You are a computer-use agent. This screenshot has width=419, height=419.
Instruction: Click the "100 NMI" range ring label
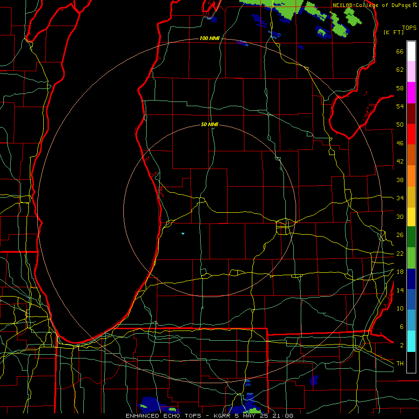click(x=209, y=39)
